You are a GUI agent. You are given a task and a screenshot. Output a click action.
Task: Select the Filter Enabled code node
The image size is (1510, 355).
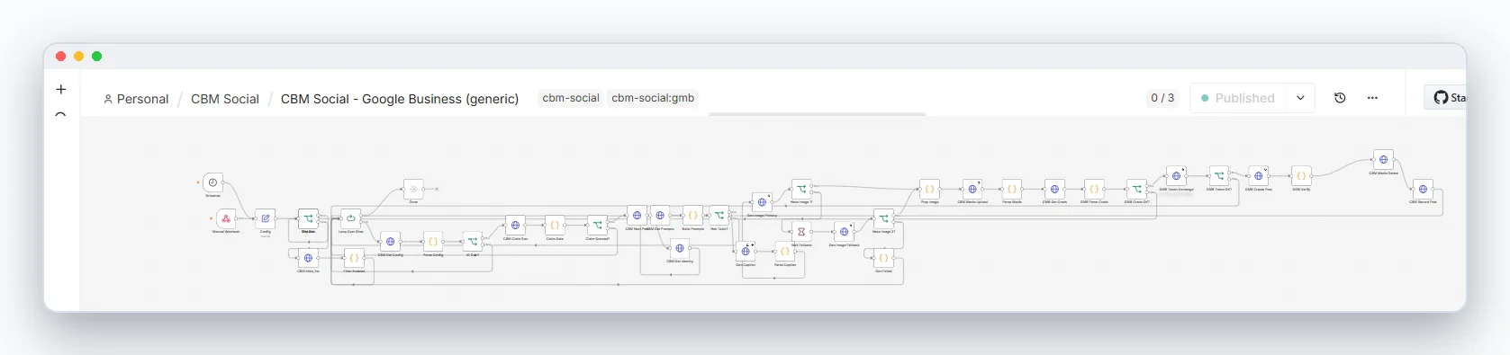354,258
